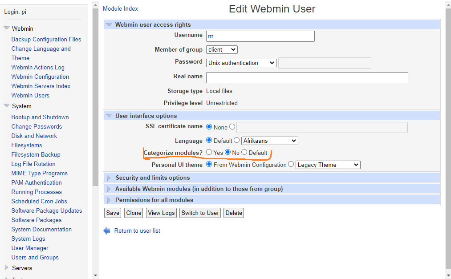Collapse the Webmin user access rights section
Viewport: 451px width, 279px height.
109,24
